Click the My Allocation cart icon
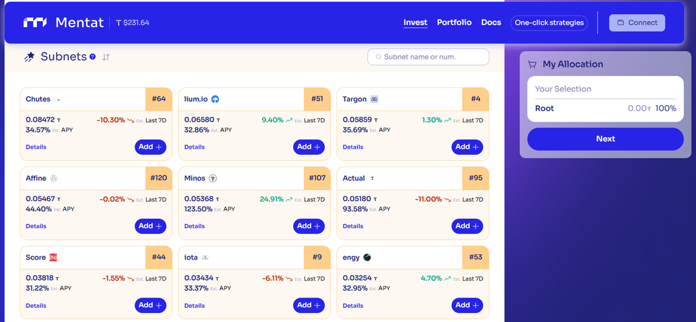 pos(532,65)
